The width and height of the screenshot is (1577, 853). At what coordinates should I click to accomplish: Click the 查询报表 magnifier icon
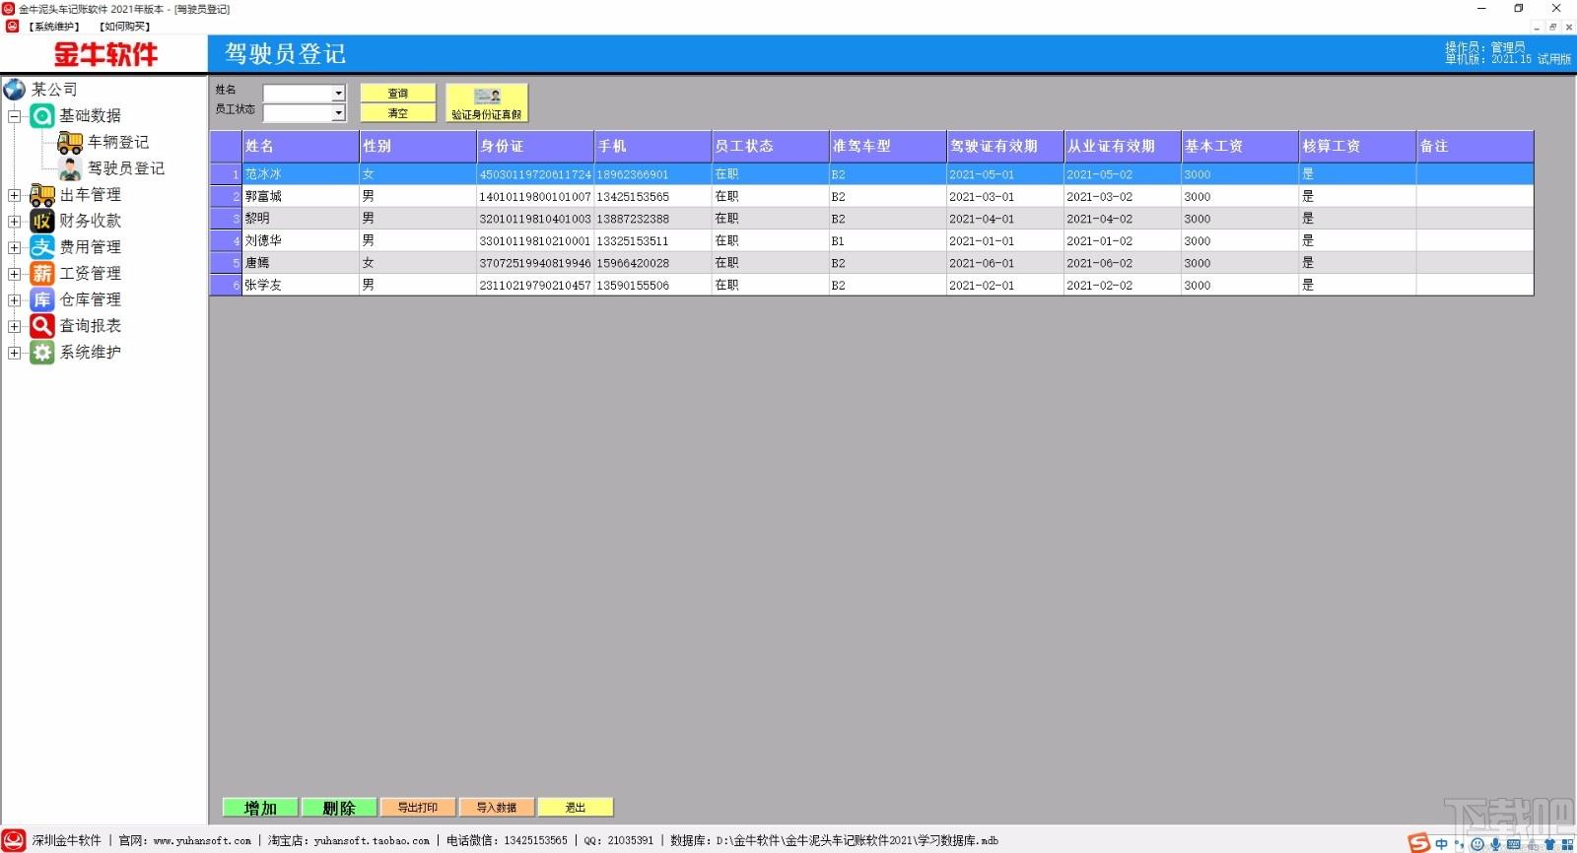click(42, 326)
